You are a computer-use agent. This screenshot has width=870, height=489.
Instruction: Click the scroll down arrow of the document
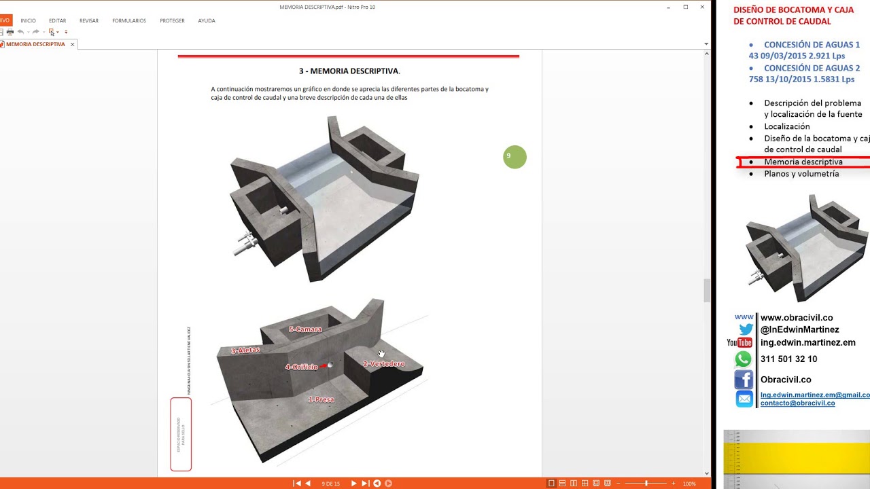(706, 473)
